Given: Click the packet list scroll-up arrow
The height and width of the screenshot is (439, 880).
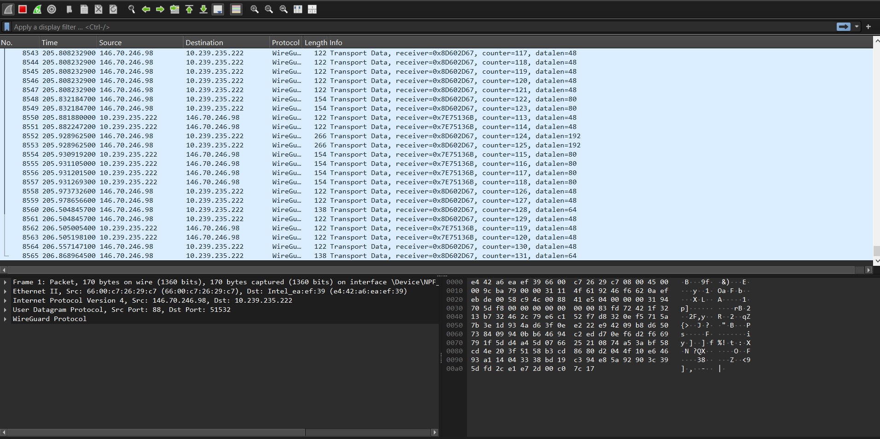Looking at the screenshot, I should coord(876,41).
